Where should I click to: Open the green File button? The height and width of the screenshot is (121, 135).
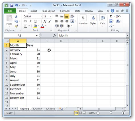click(x=10, y=11)
